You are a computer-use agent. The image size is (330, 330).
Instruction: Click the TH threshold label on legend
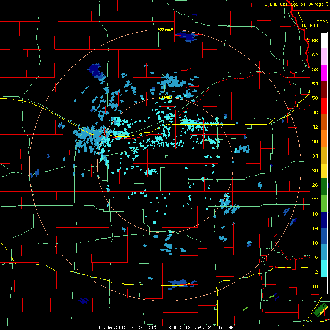coord(315,286)
